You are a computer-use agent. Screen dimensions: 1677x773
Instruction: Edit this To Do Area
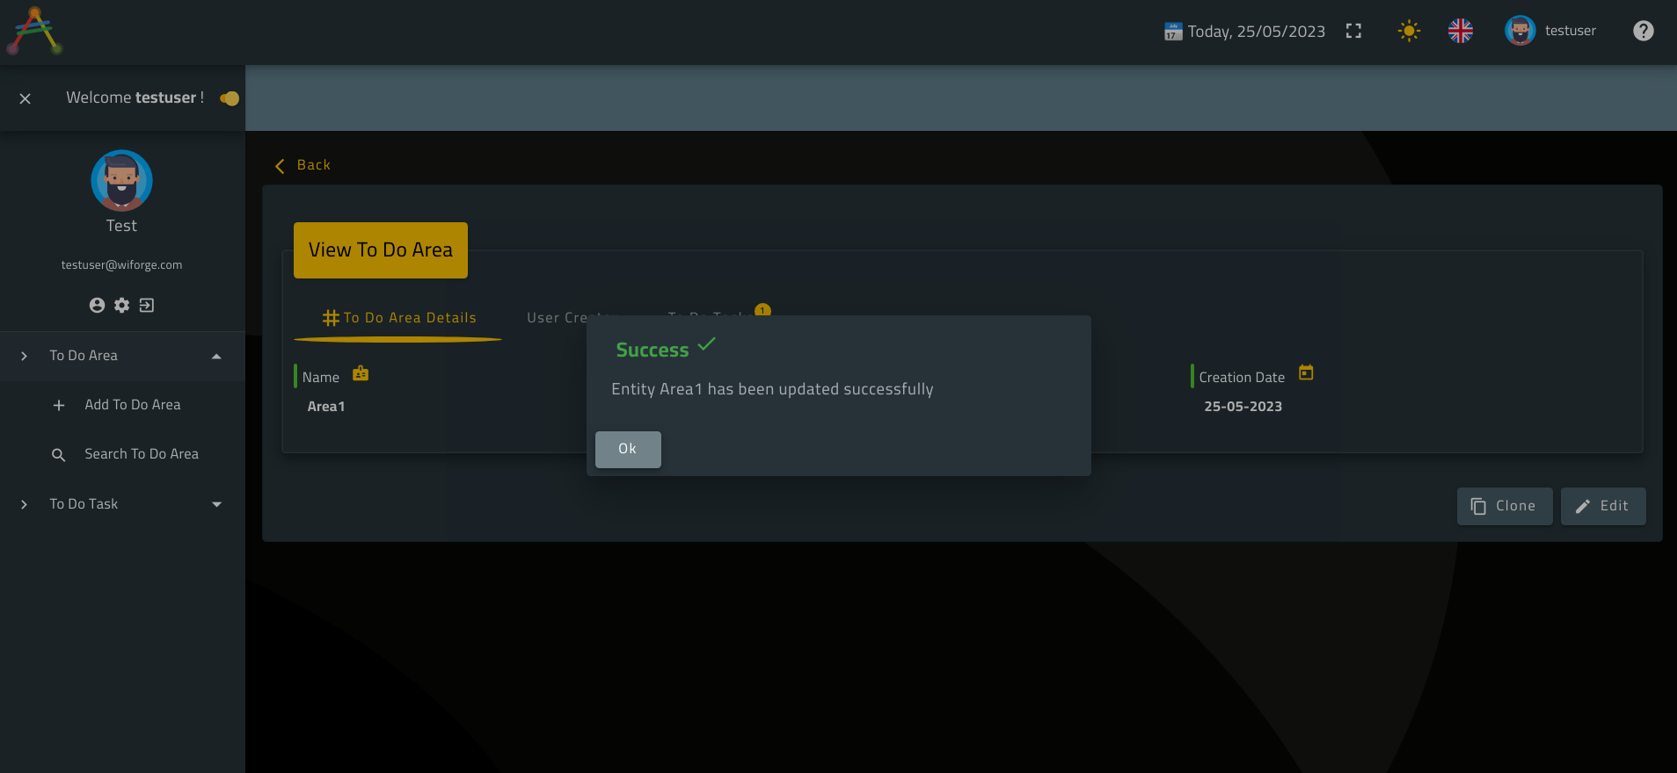[x=1603, y=506]
